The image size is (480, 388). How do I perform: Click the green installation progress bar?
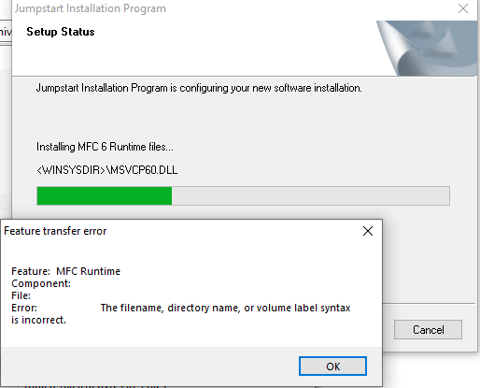coord(105,195)
